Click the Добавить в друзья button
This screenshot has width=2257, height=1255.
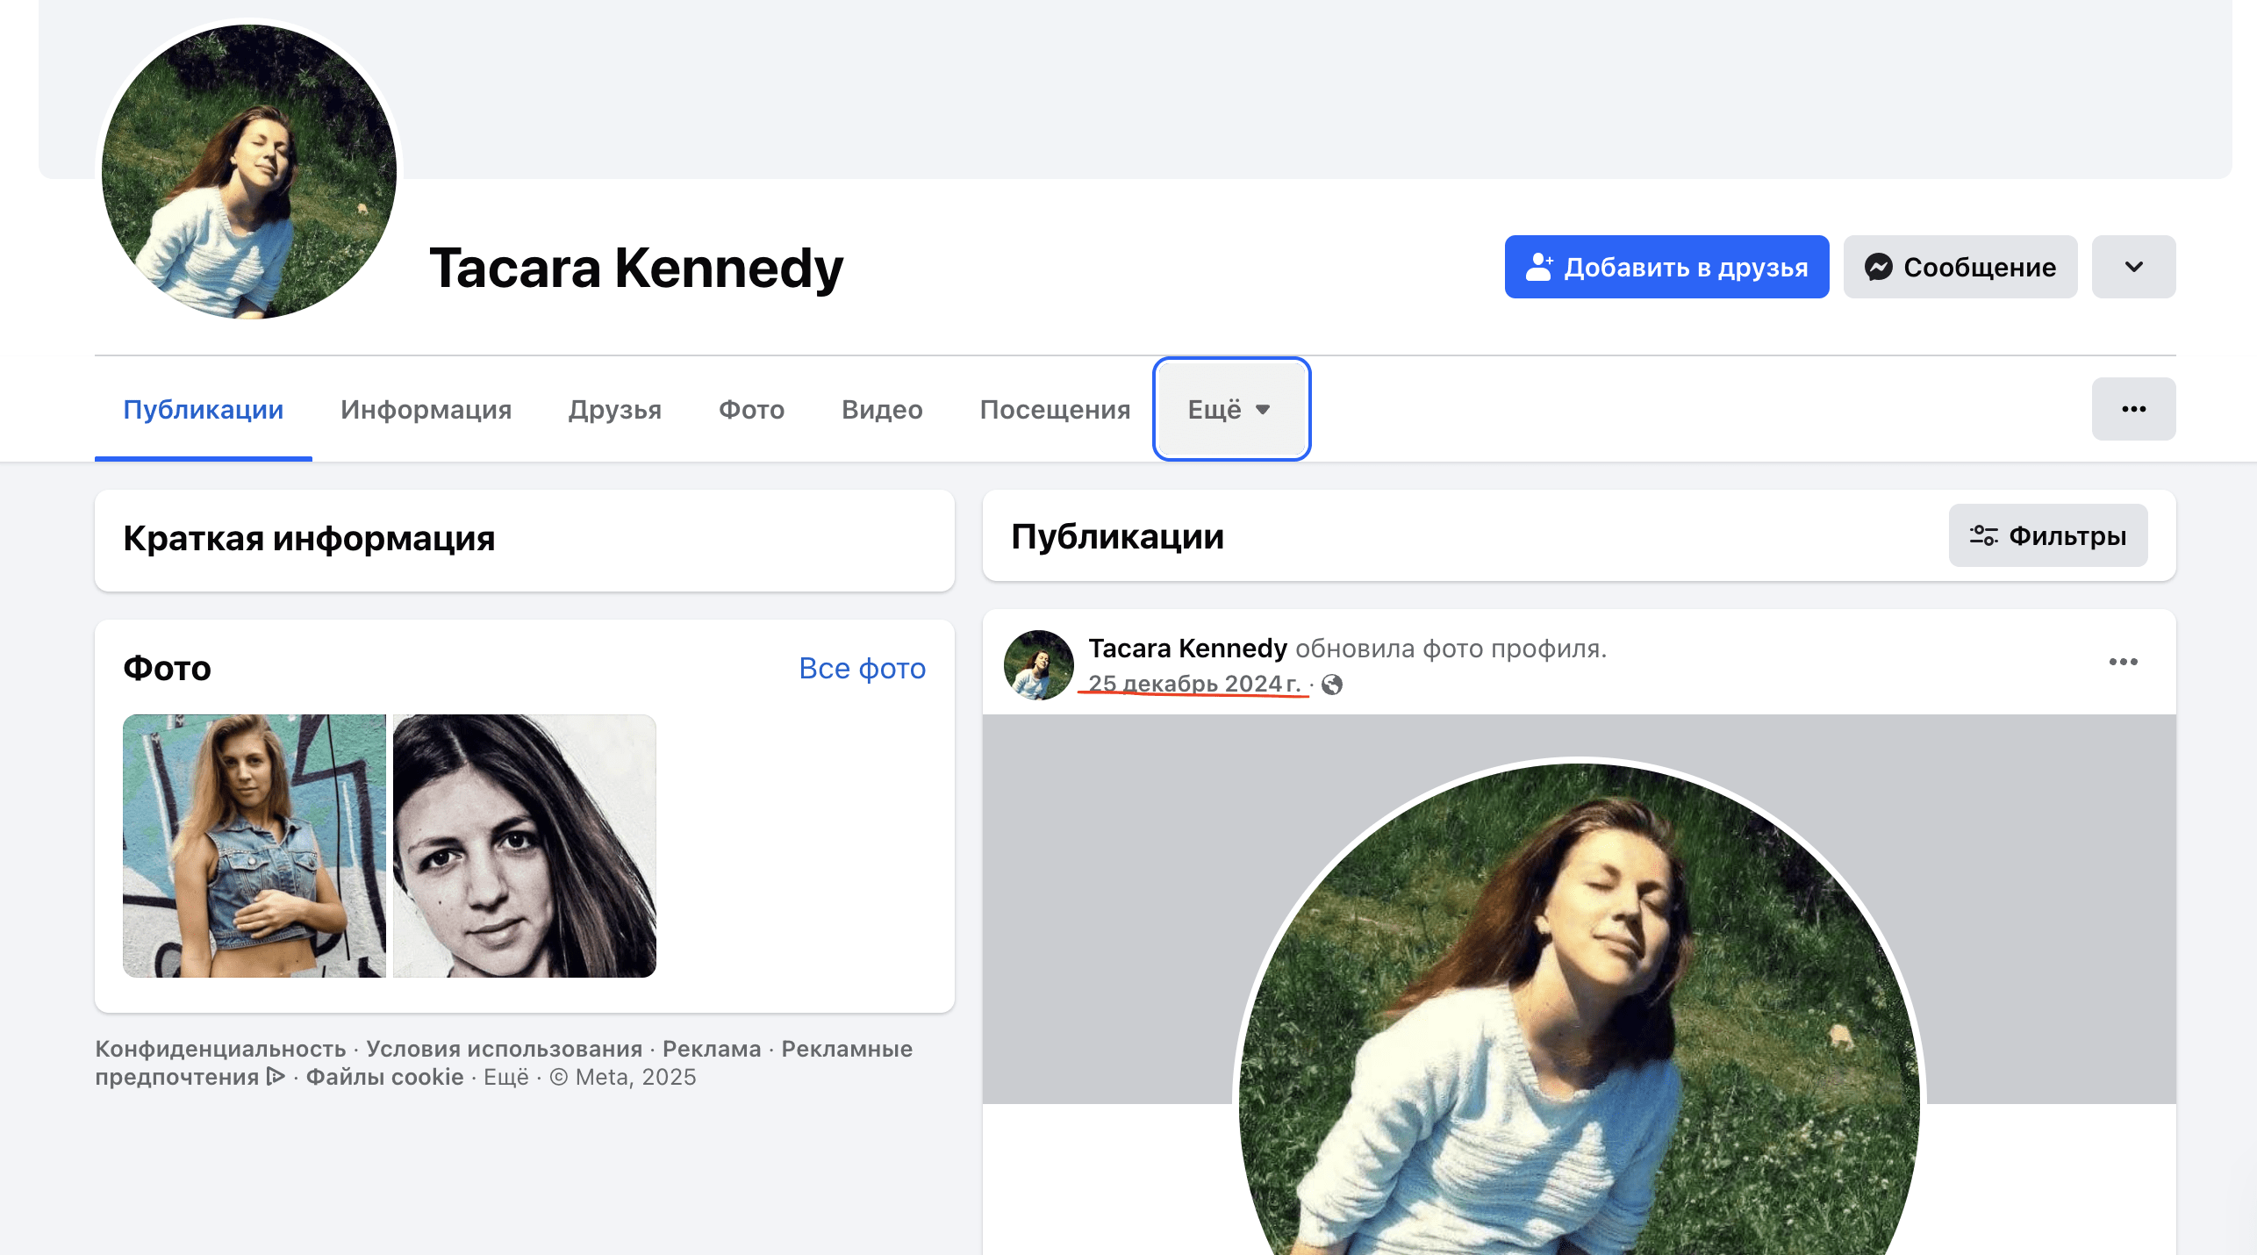pyautogui.click(x=1666, y=267)
